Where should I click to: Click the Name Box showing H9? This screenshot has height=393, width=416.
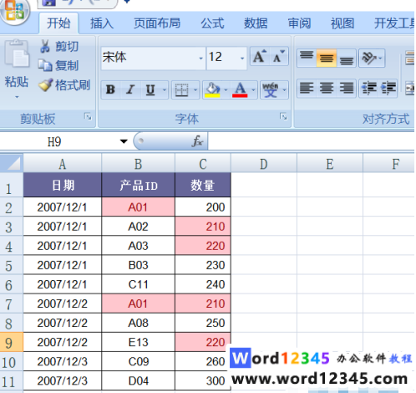pos(54,141)
